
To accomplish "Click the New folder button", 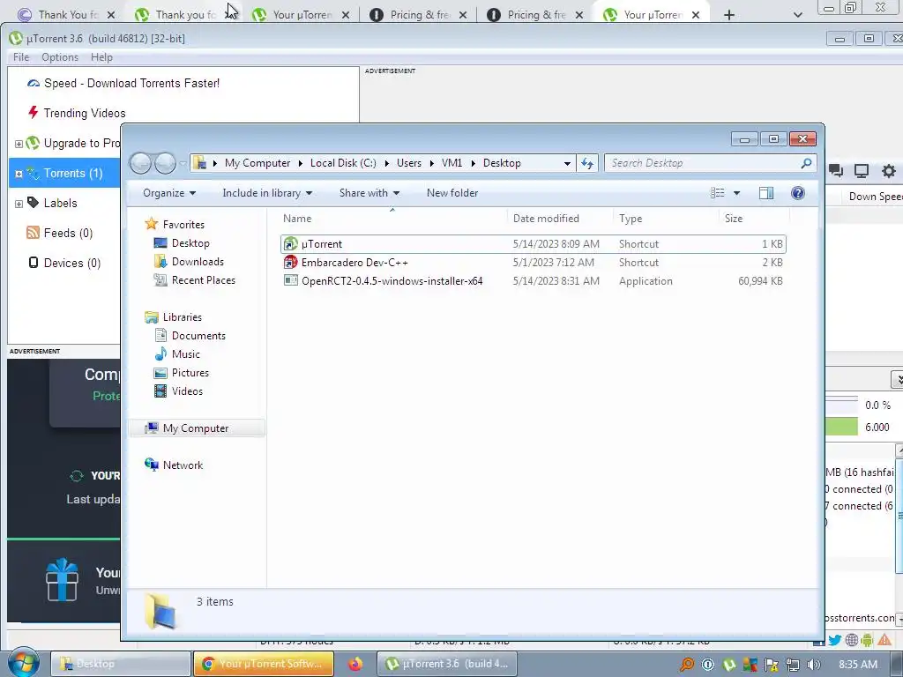I will coord(452,193).
